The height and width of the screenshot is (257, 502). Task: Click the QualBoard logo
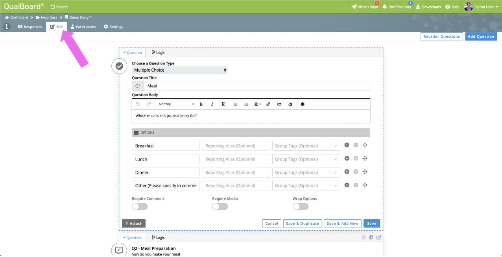(24, 6)
